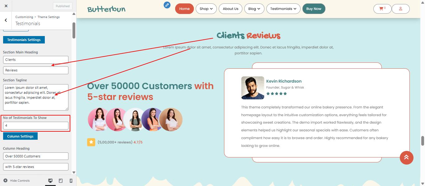Expand the Testimonials dropdown menu
The width and height of the screenshot is (425, 186).
283,9
